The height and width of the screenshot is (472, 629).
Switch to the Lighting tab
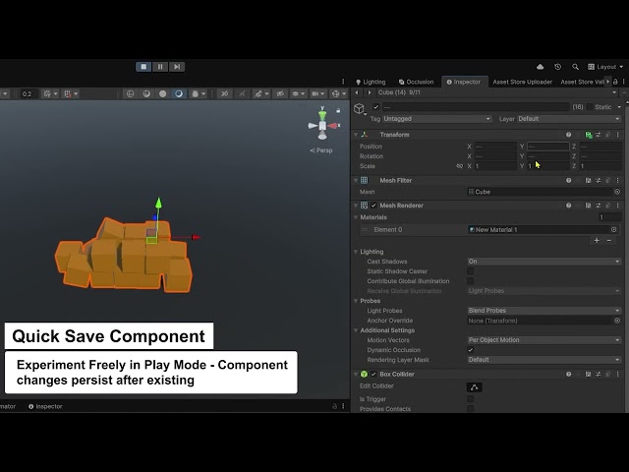pyautogui.click(x=371, y=82)
